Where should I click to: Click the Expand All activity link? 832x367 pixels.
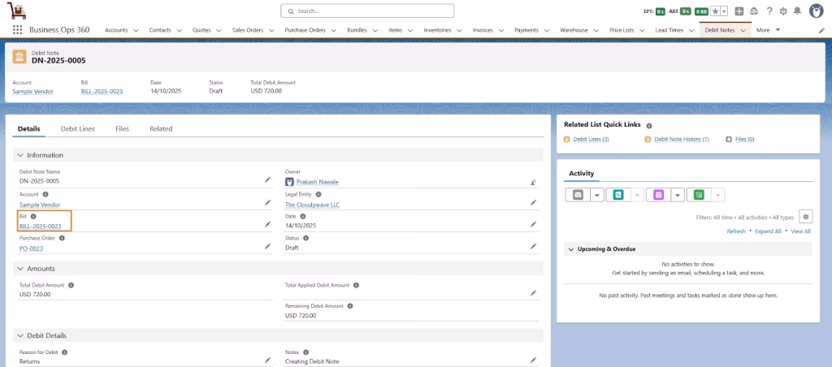(x=768, y=231)
